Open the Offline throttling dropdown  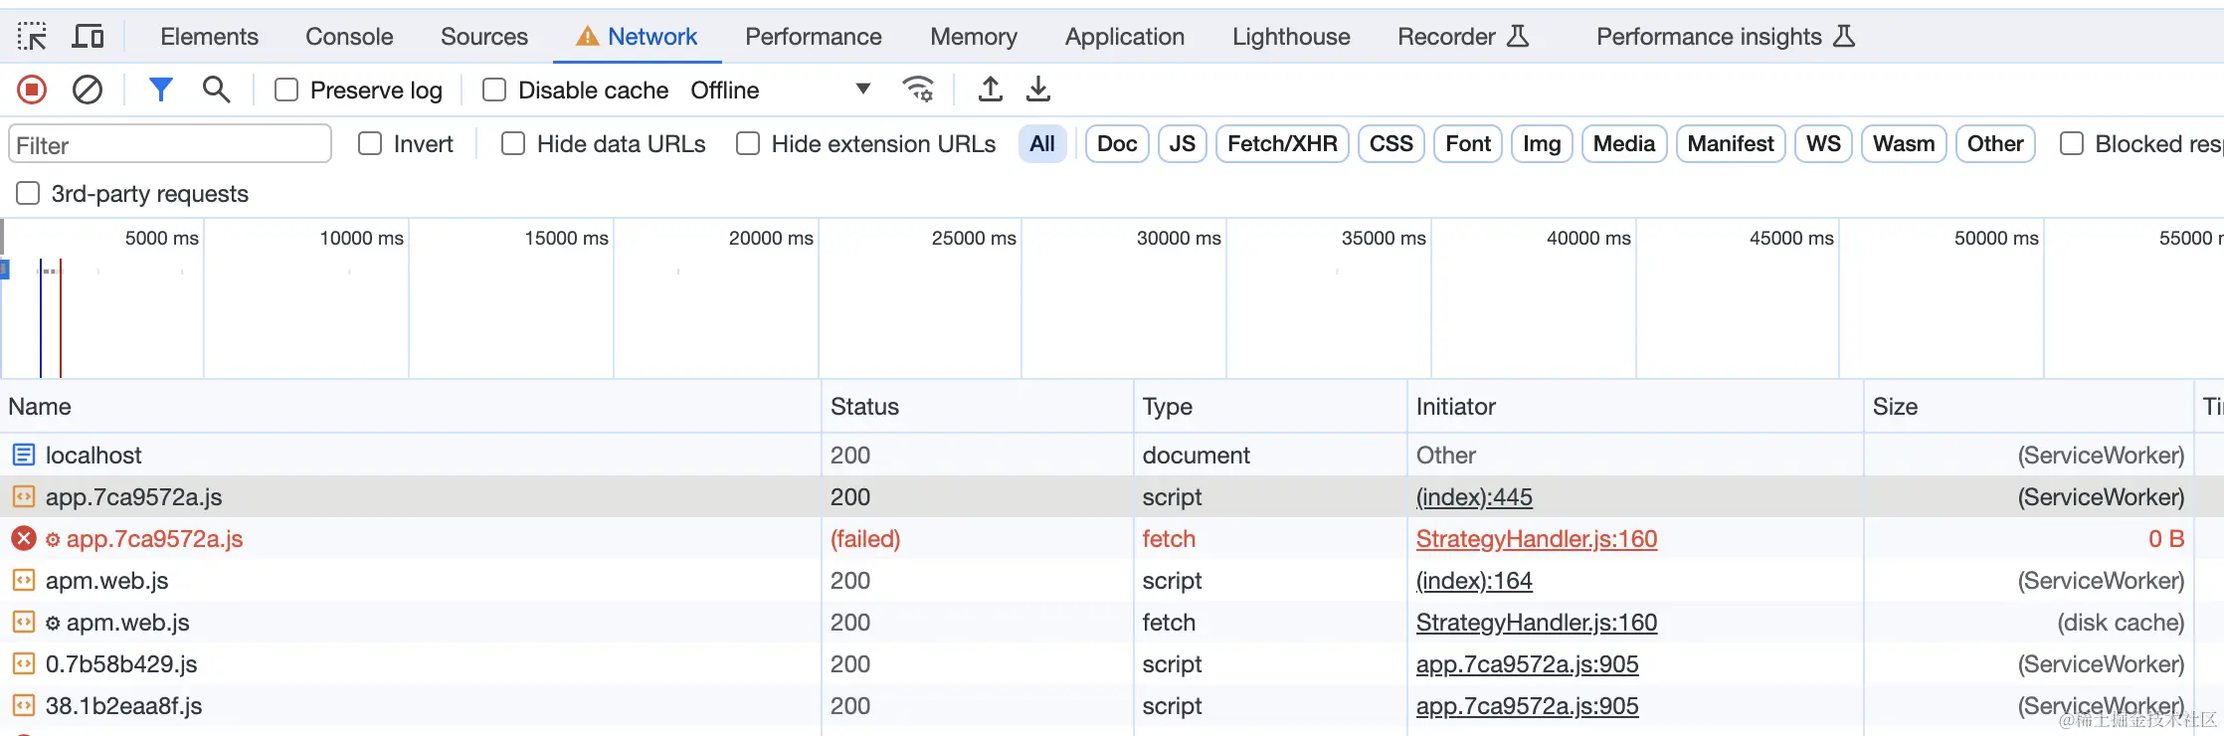(781, 91)
